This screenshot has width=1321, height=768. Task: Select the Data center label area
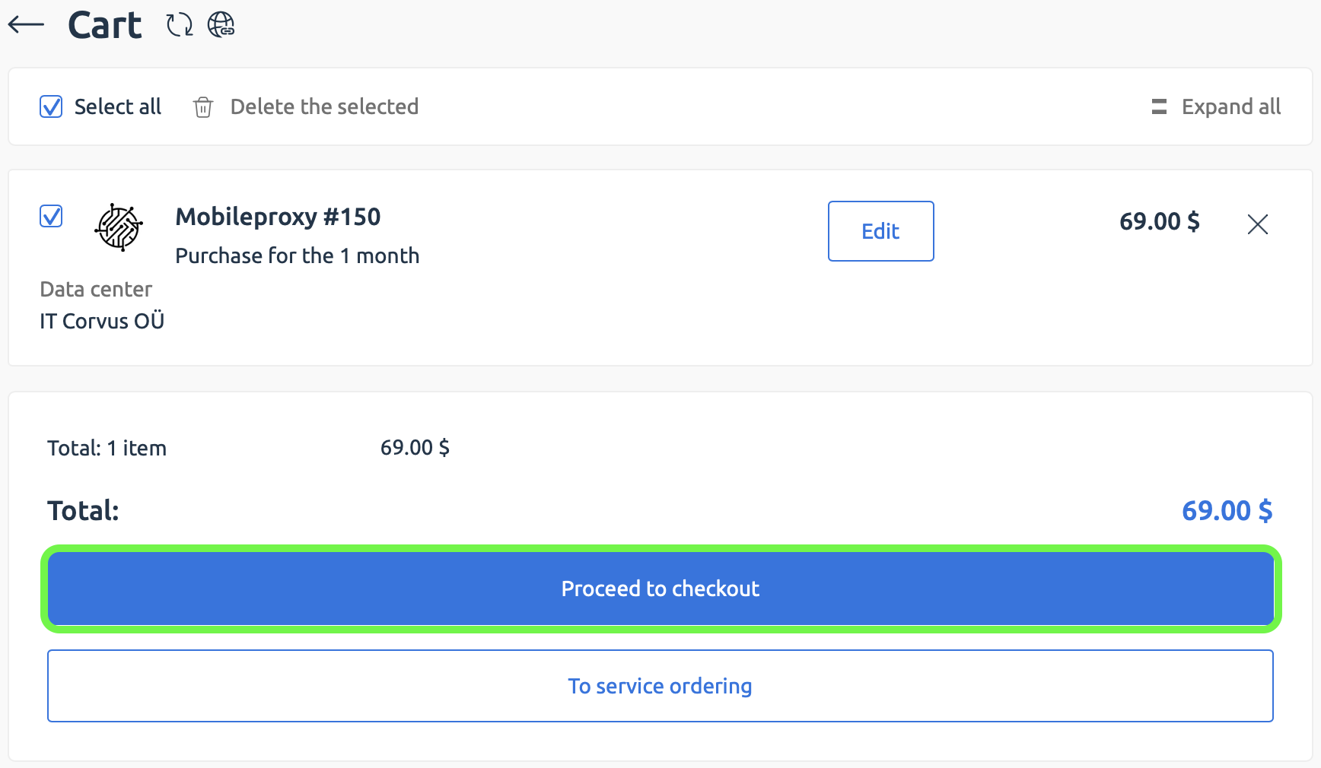coord(96,289)
